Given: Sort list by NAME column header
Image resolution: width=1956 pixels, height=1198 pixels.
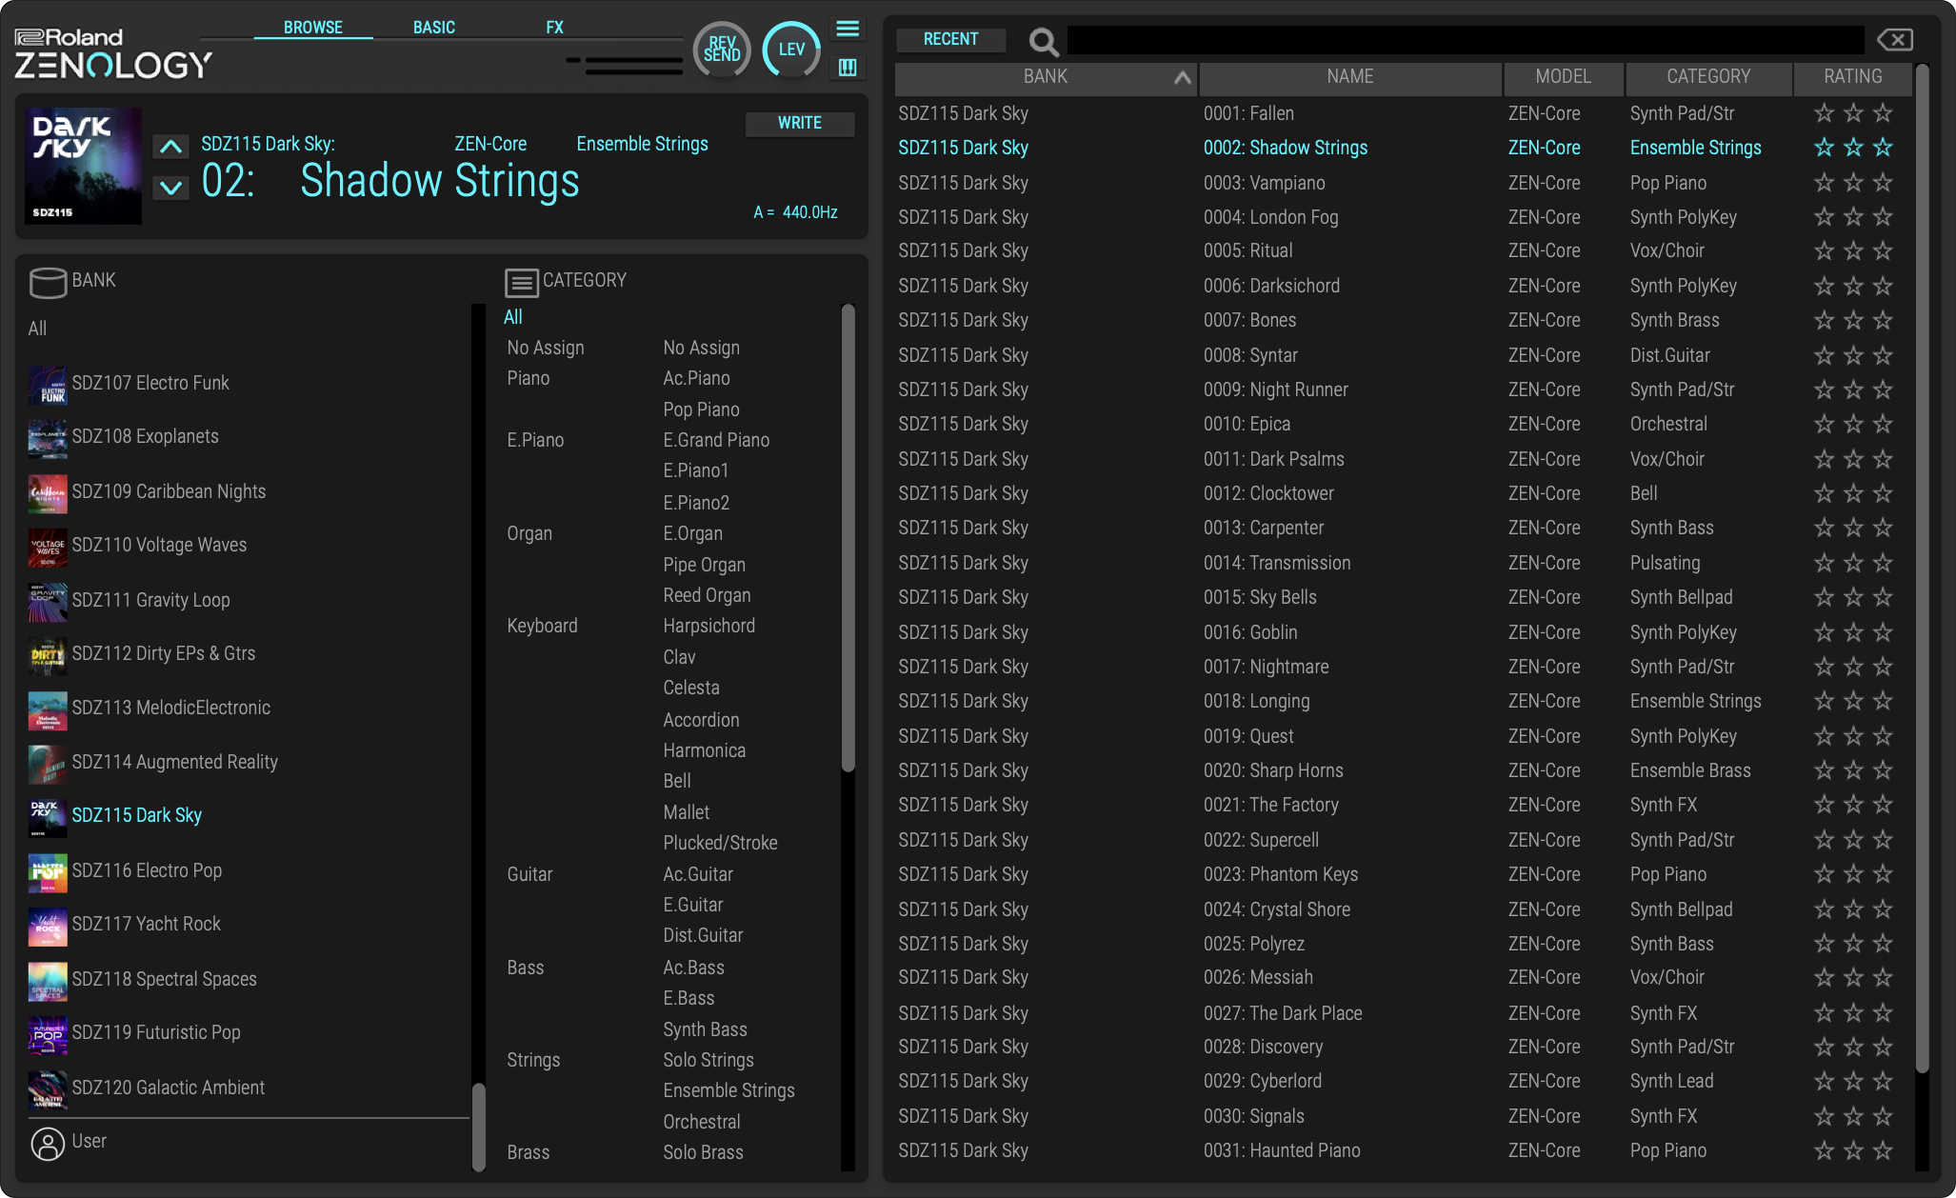Looking at the screenshot, I should tap(1350, 77).
